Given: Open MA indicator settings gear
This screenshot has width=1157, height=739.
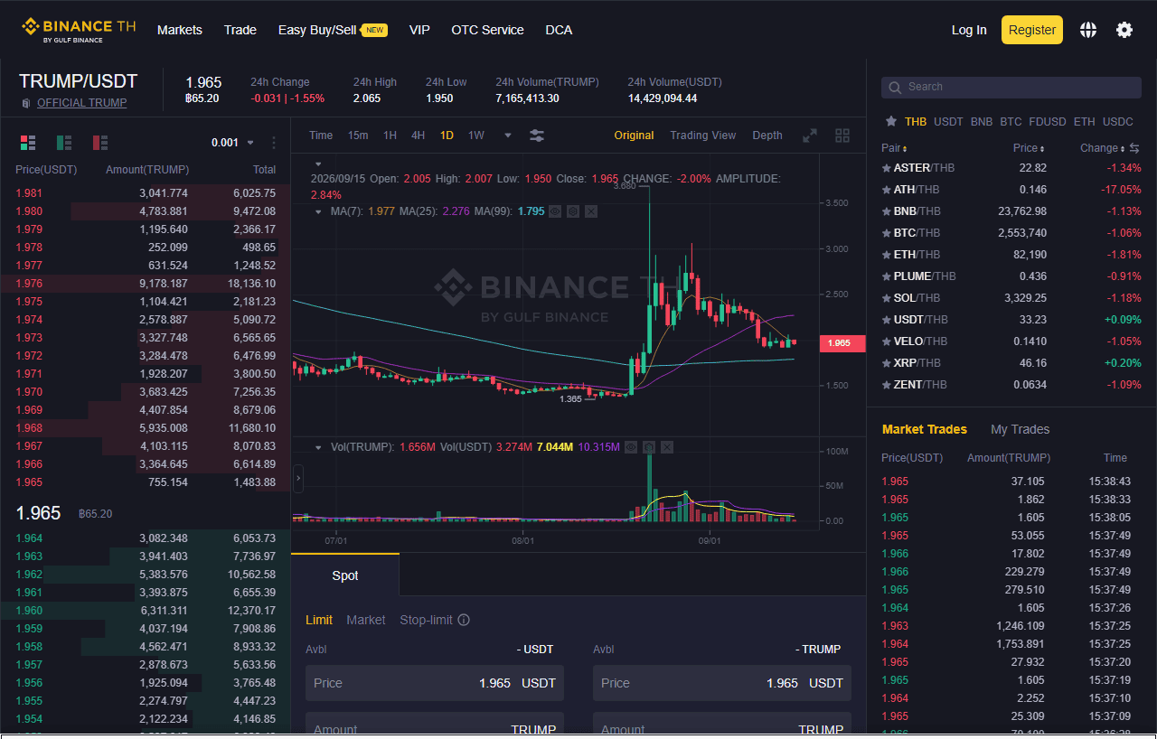Looking at the screenshot, I should tap(573, 211).
